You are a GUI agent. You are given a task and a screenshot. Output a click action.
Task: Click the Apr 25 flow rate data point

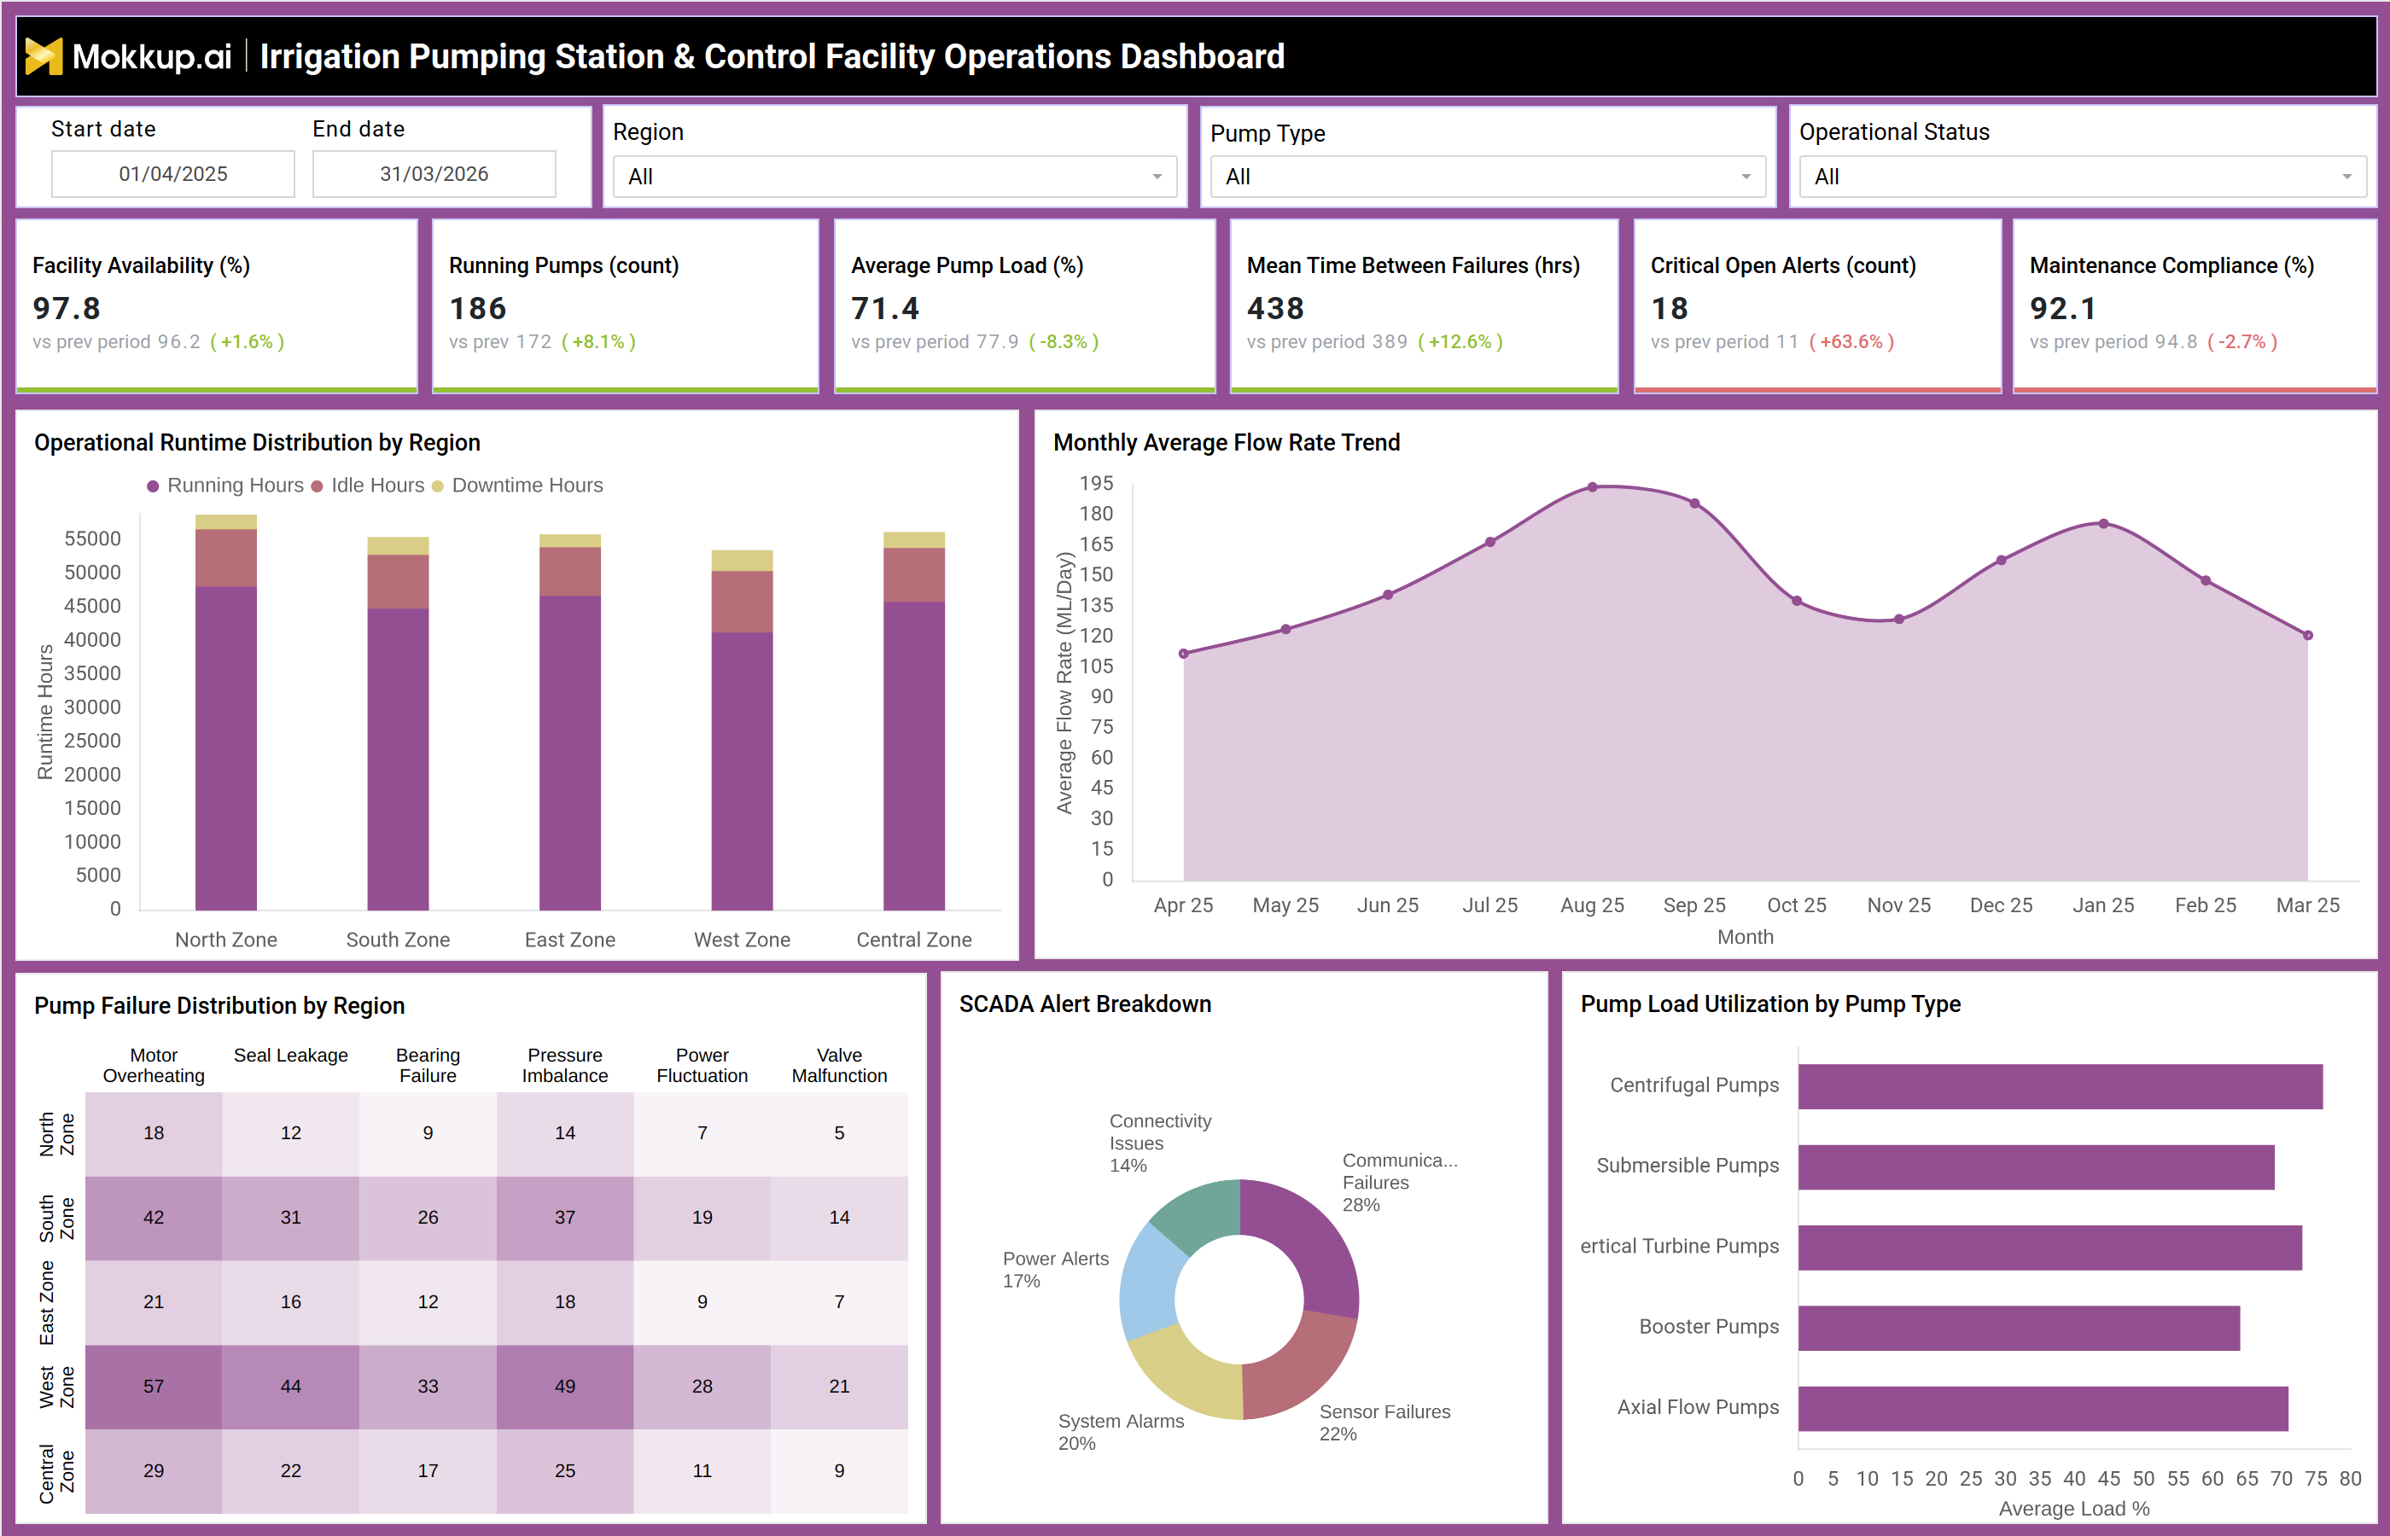tap(1183, 655)
